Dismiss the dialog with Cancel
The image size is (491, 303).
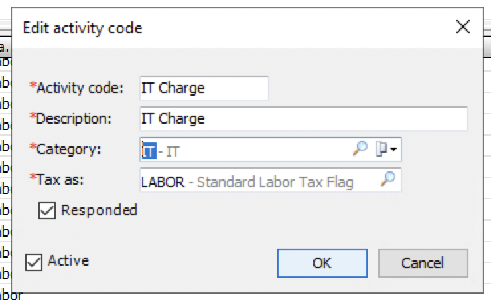pos(423,263)
